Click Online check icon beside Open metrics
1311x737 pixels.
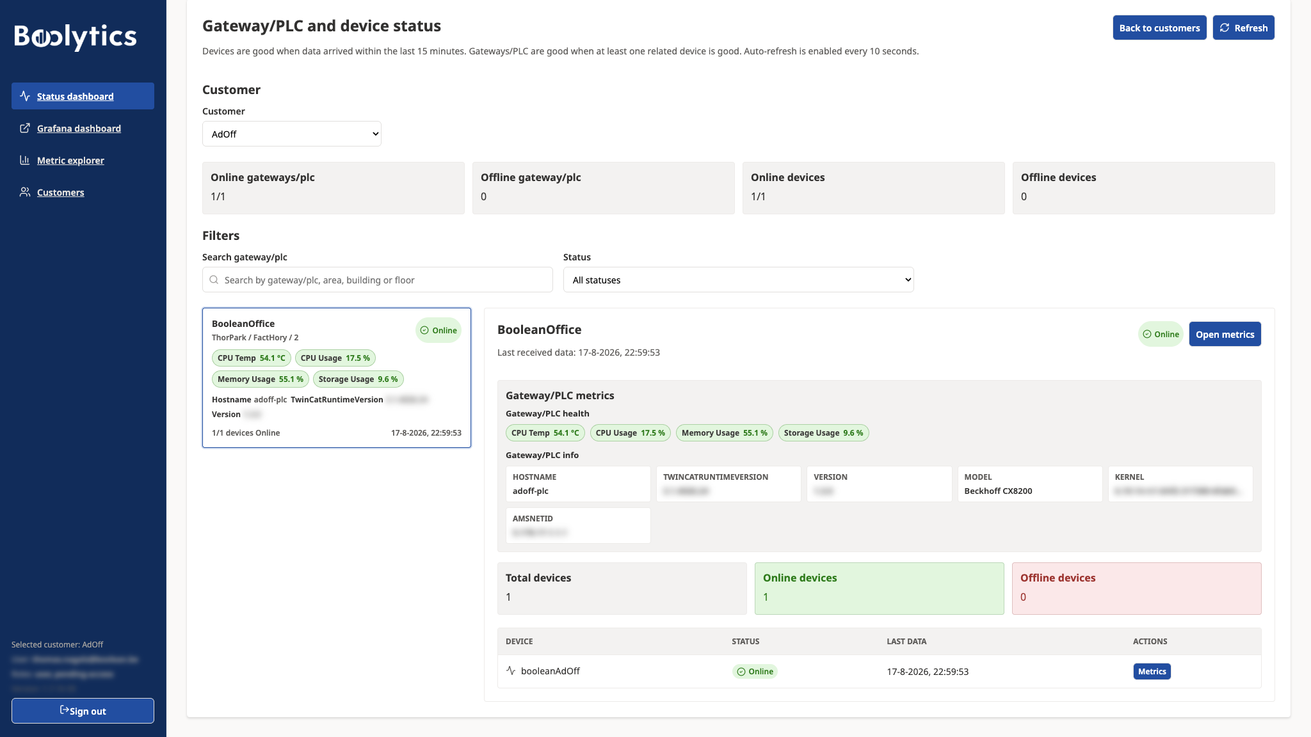tap(1147, 334)
